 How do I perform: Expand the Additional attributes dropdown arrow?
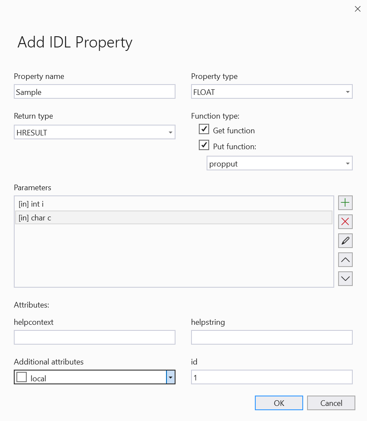click(170, 377)
